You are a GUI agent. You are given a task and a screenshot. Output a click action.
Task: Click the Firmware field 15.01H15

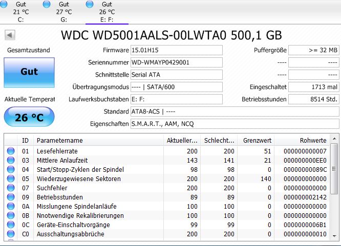click(176, 50)
